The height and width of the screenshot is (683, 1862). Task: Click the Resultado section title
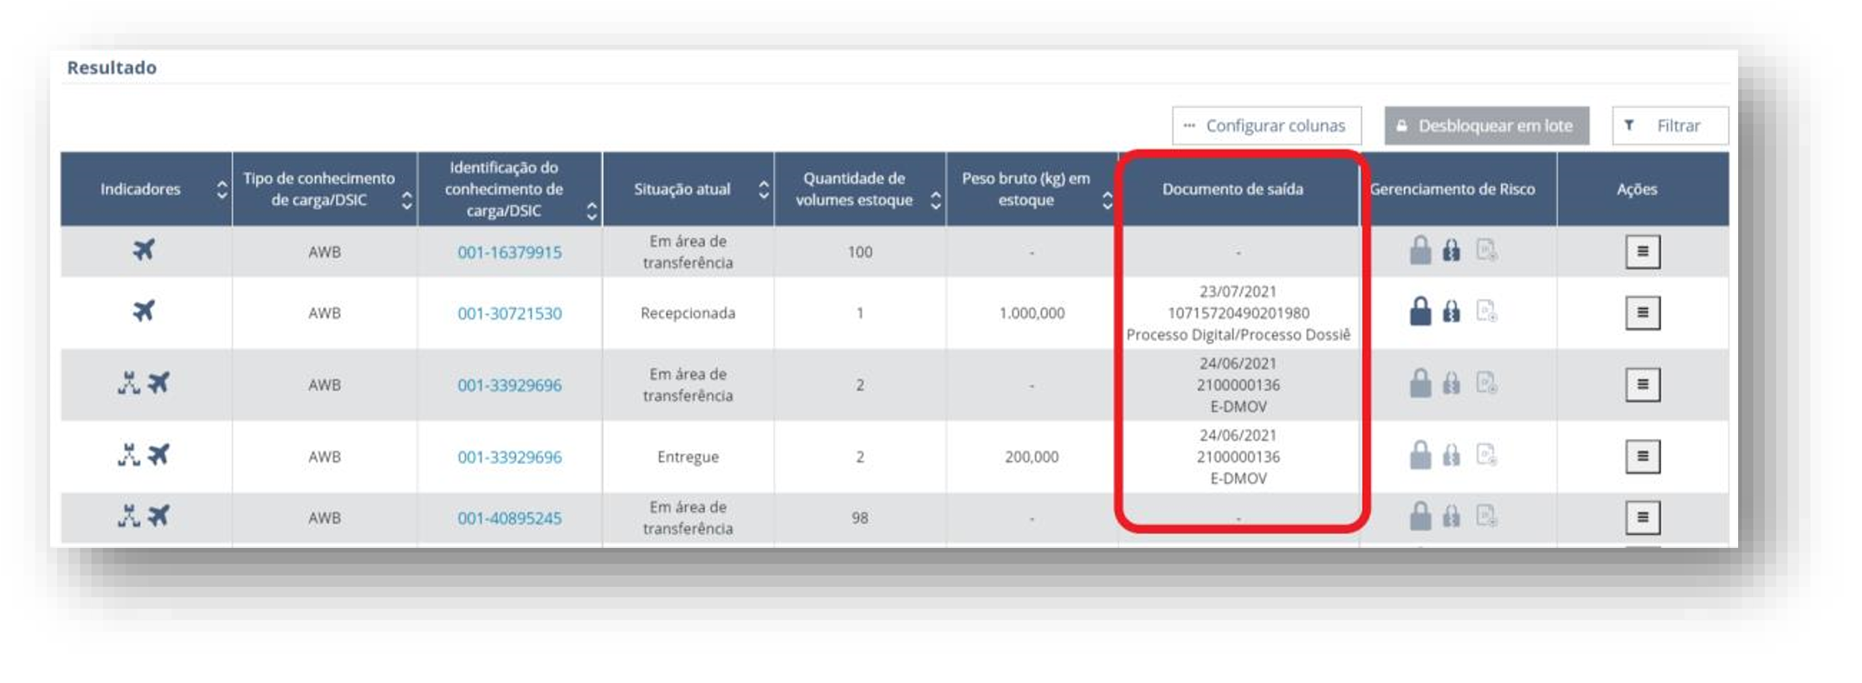coord(112,68)
